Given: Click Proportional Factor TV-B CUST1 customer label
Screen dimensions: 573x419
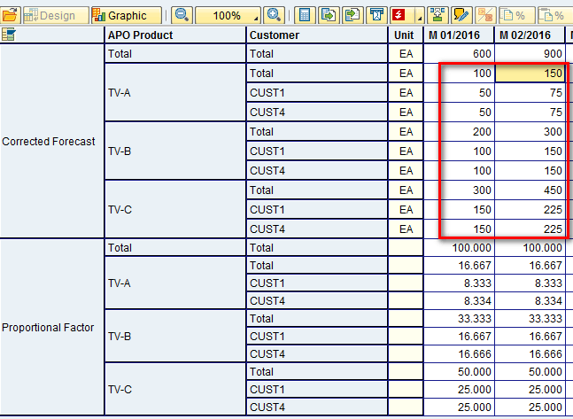Looking at the screenshot, I should click(317, 336).
